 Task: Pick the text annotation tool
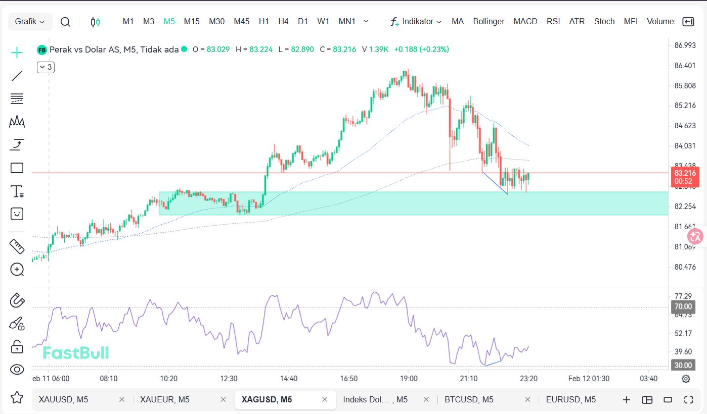[x=17, y=191]
